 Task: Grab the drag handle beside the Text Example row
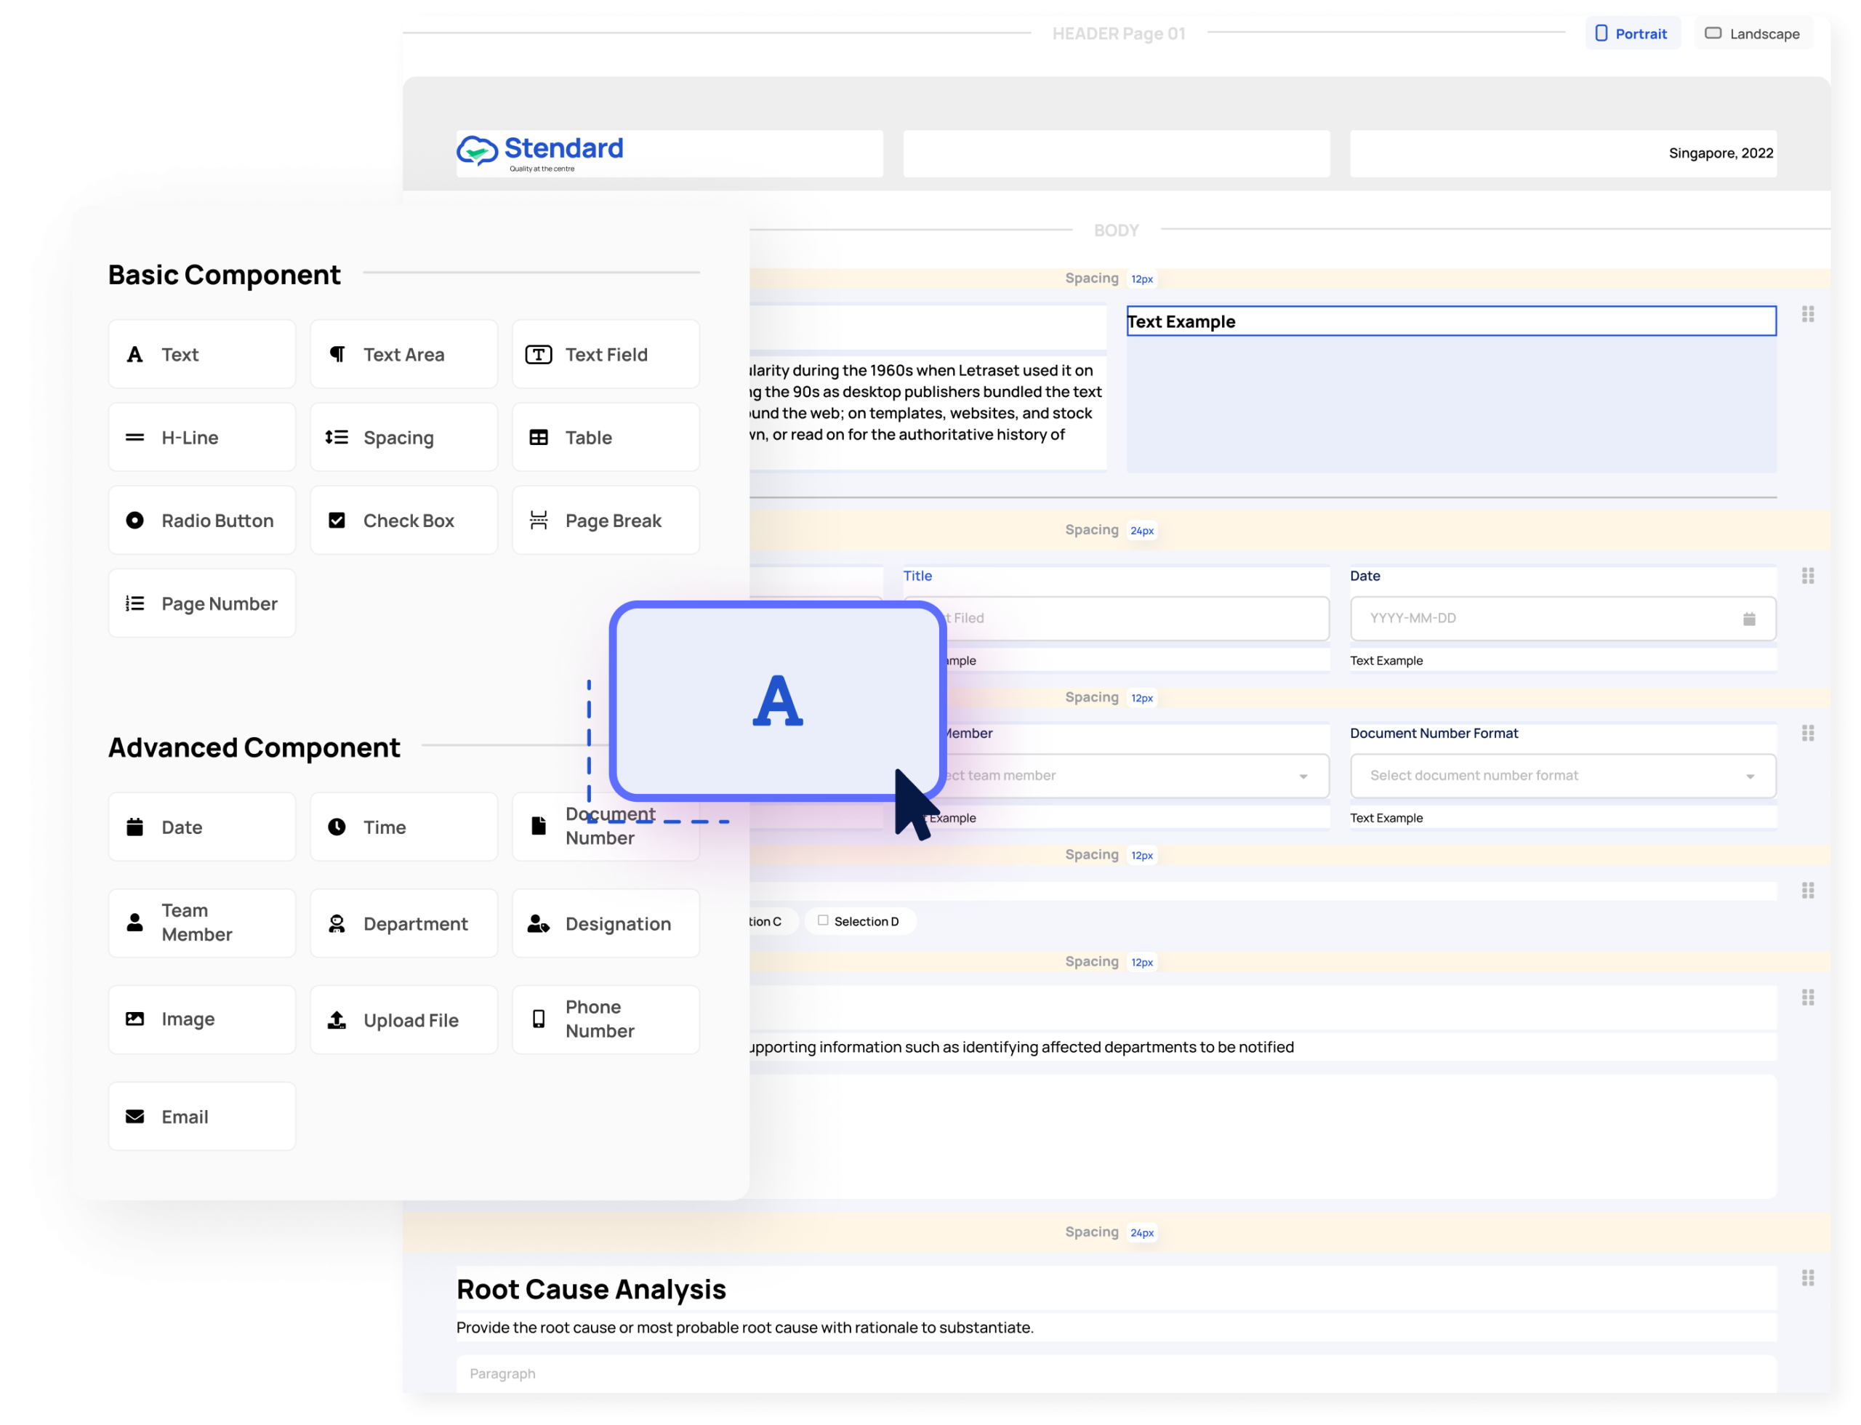pos(1809,315)
